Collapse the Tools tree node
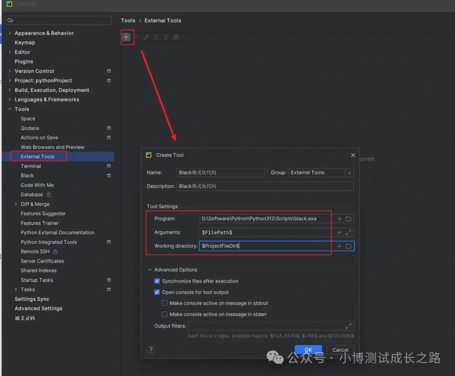The width and height of the screenshot is (455, 376). (10, 109)
